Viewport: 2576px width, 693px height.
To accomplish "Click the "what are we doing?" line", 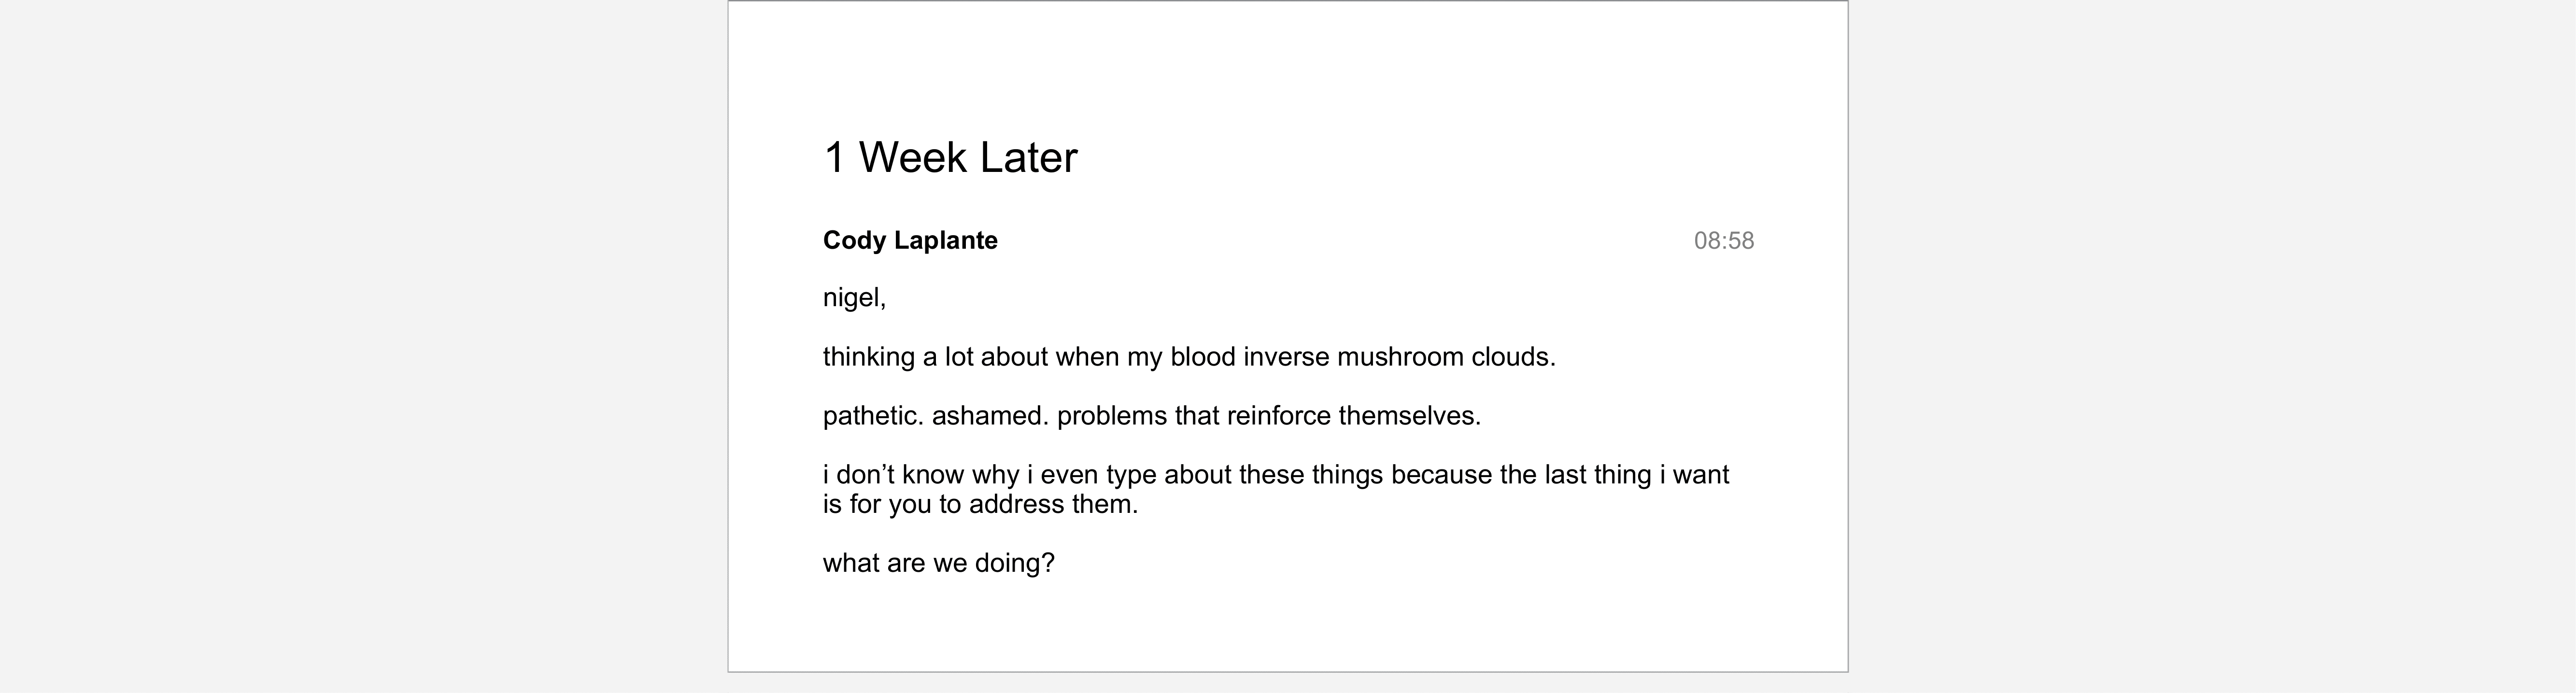I will pyautogui.click(x=938, y=563).
